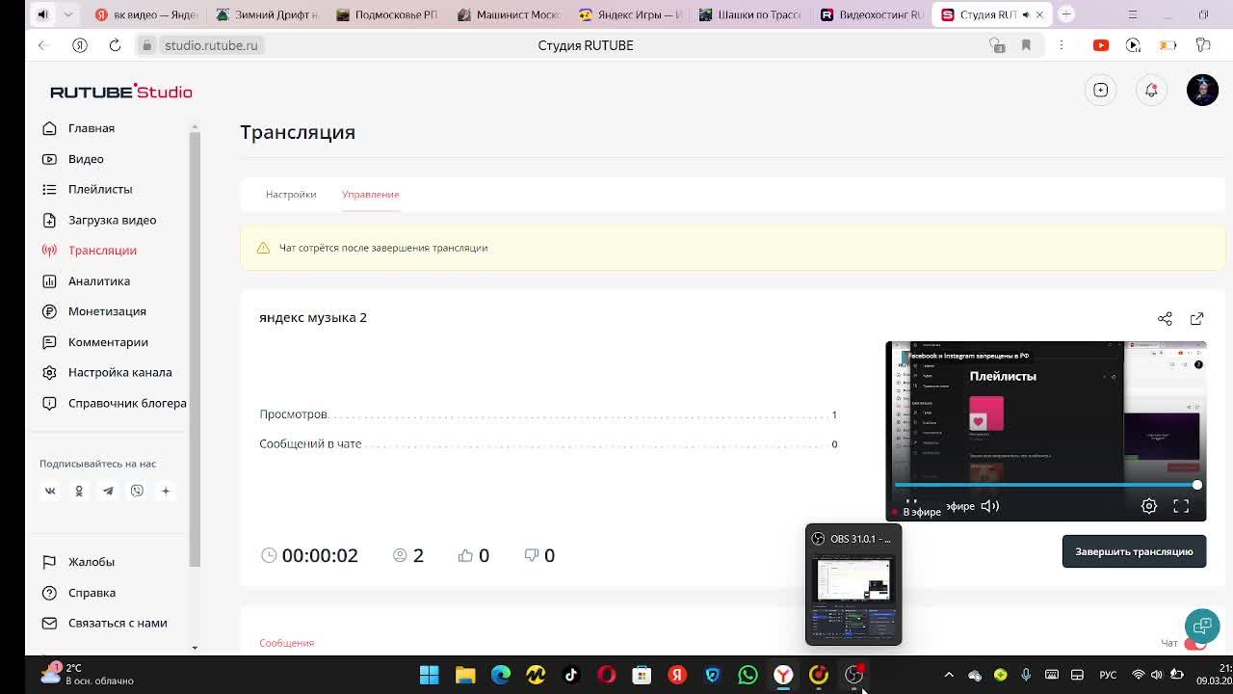
Task: Open OBS Studio from the taskbar
Action: tap(854, 675)
